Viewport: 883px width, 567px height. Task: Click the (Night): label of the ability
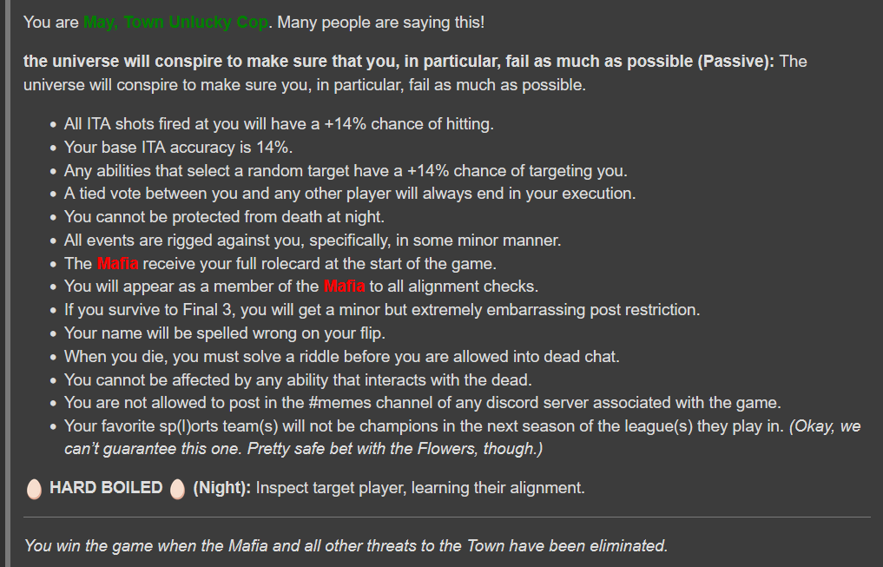pos(222,488)
